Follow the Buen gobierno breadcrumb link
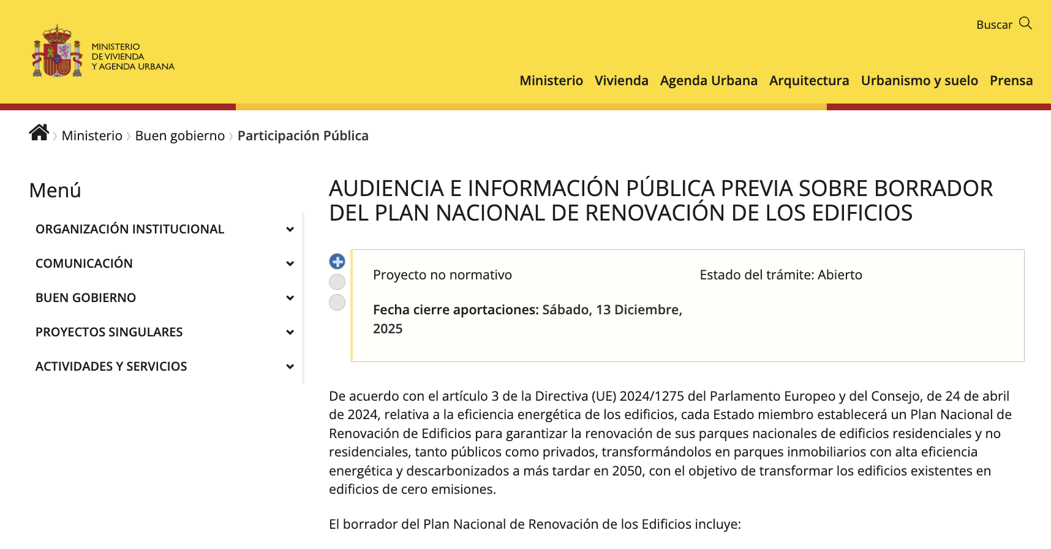 [x=180, y=135]
